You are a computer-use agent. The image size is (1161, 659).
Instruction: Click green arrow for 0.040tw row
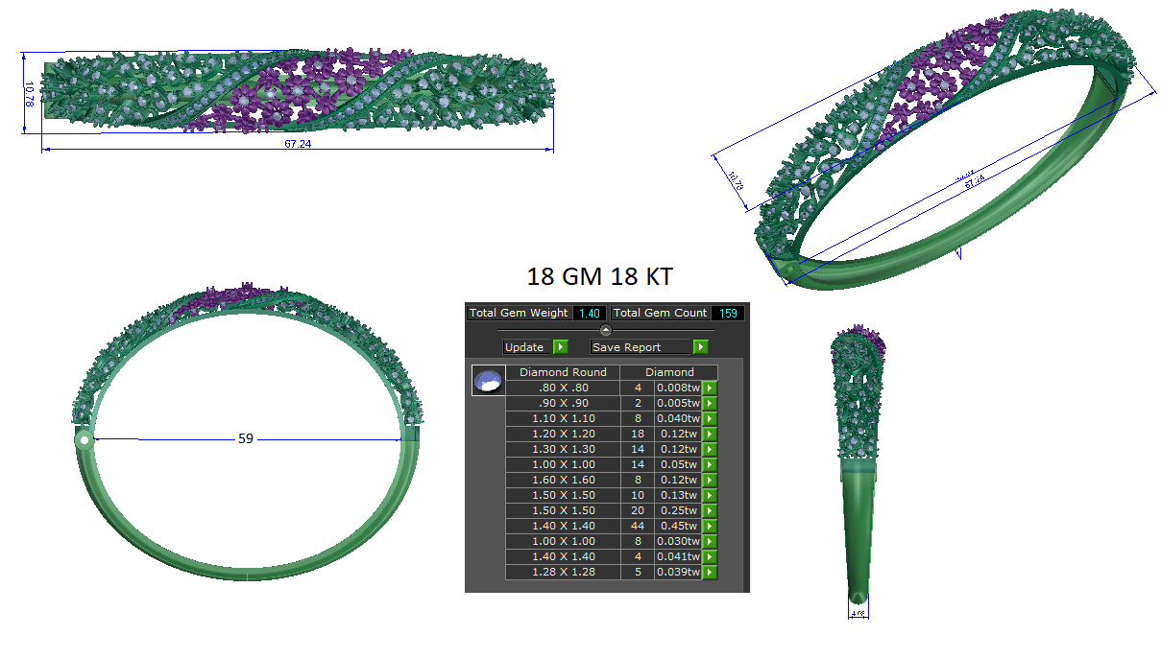(710, 418)
